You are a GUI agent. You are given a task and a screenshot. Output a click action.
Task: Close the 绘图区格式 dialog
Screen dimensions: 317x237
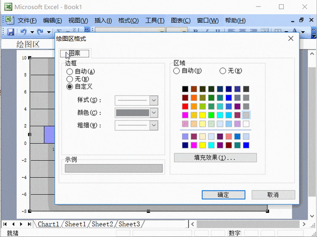coord(291,38)
